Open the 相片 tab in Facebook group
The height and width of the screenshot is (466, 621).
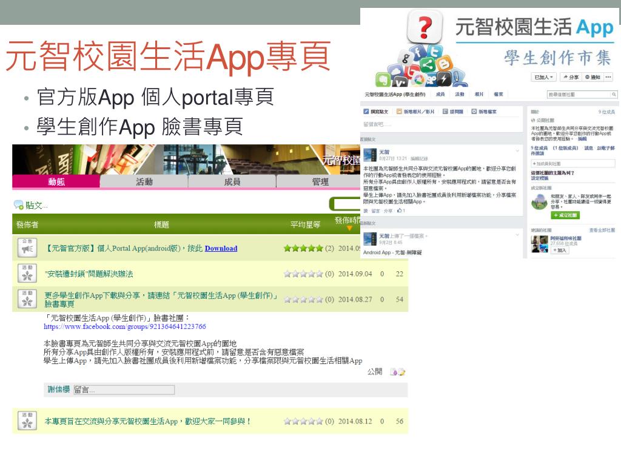pyautogui.click(x=479, y=94)
